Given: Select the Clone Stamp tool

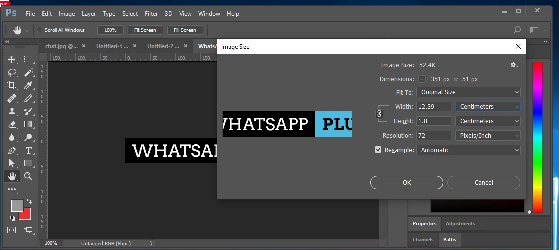Looking at the screenshot, I should 12,111.
